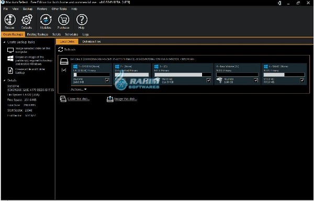Click the Windows flag on partition 5
This screenshot has width=314, height=201.
point(266,66)
